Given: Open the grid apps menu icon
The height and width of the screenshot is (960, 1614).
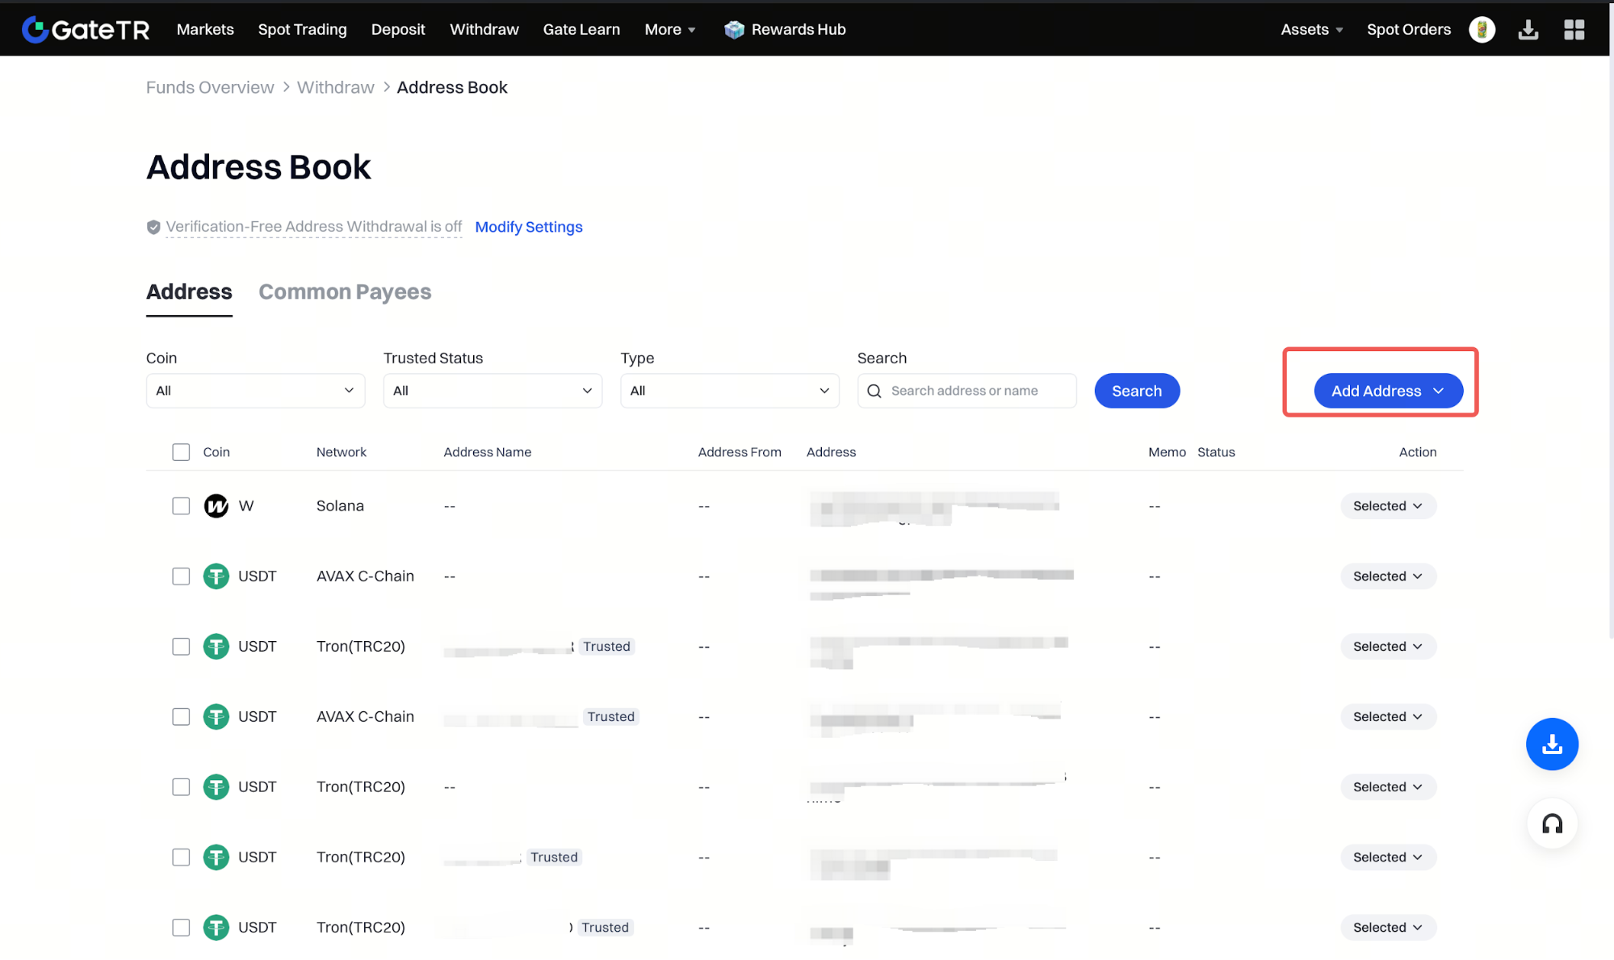Looking at the screenshot, I should 1574,30.
